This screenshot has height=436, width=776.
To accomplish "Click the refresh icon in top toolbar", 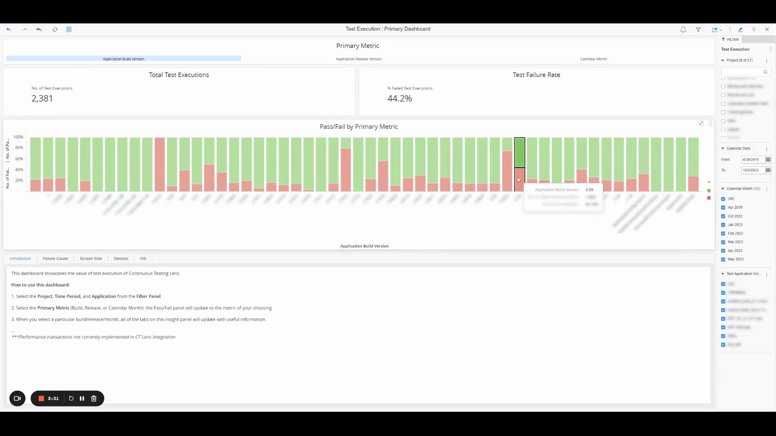I will click(x=55, y=29).
